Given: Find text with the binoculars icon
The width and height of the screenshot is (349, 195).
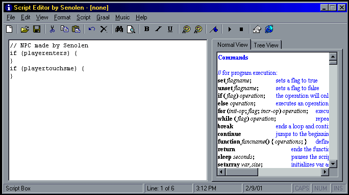Looking at the screenshot, I should click(x=119, y=29).
